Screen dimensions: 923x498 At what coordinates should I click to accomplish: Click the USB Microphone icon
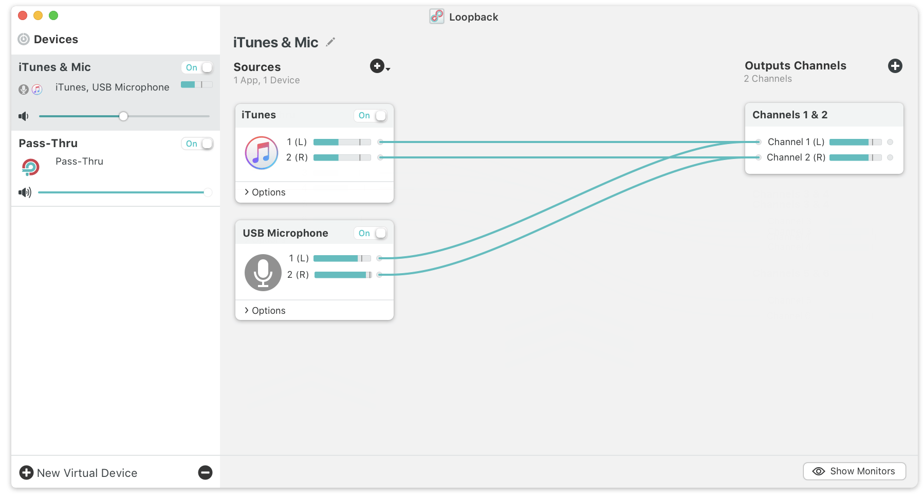(263, 273)
